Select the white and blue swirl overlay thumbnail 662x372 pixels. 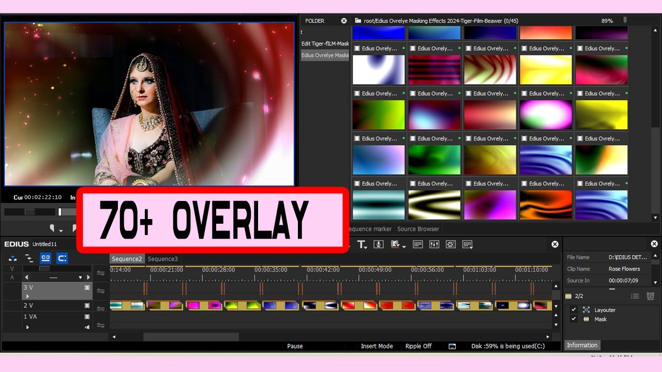(379, 69)
